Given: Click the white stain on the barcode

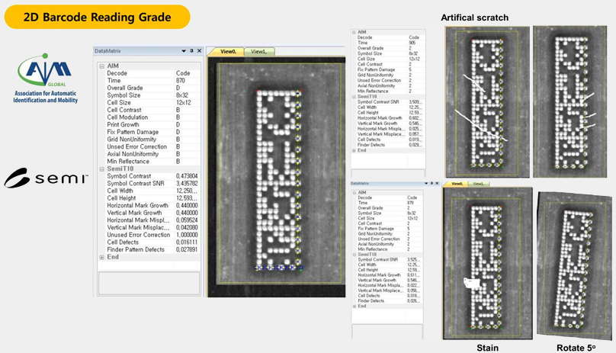Looking at the screenshot, I should (x=472, y=283).
